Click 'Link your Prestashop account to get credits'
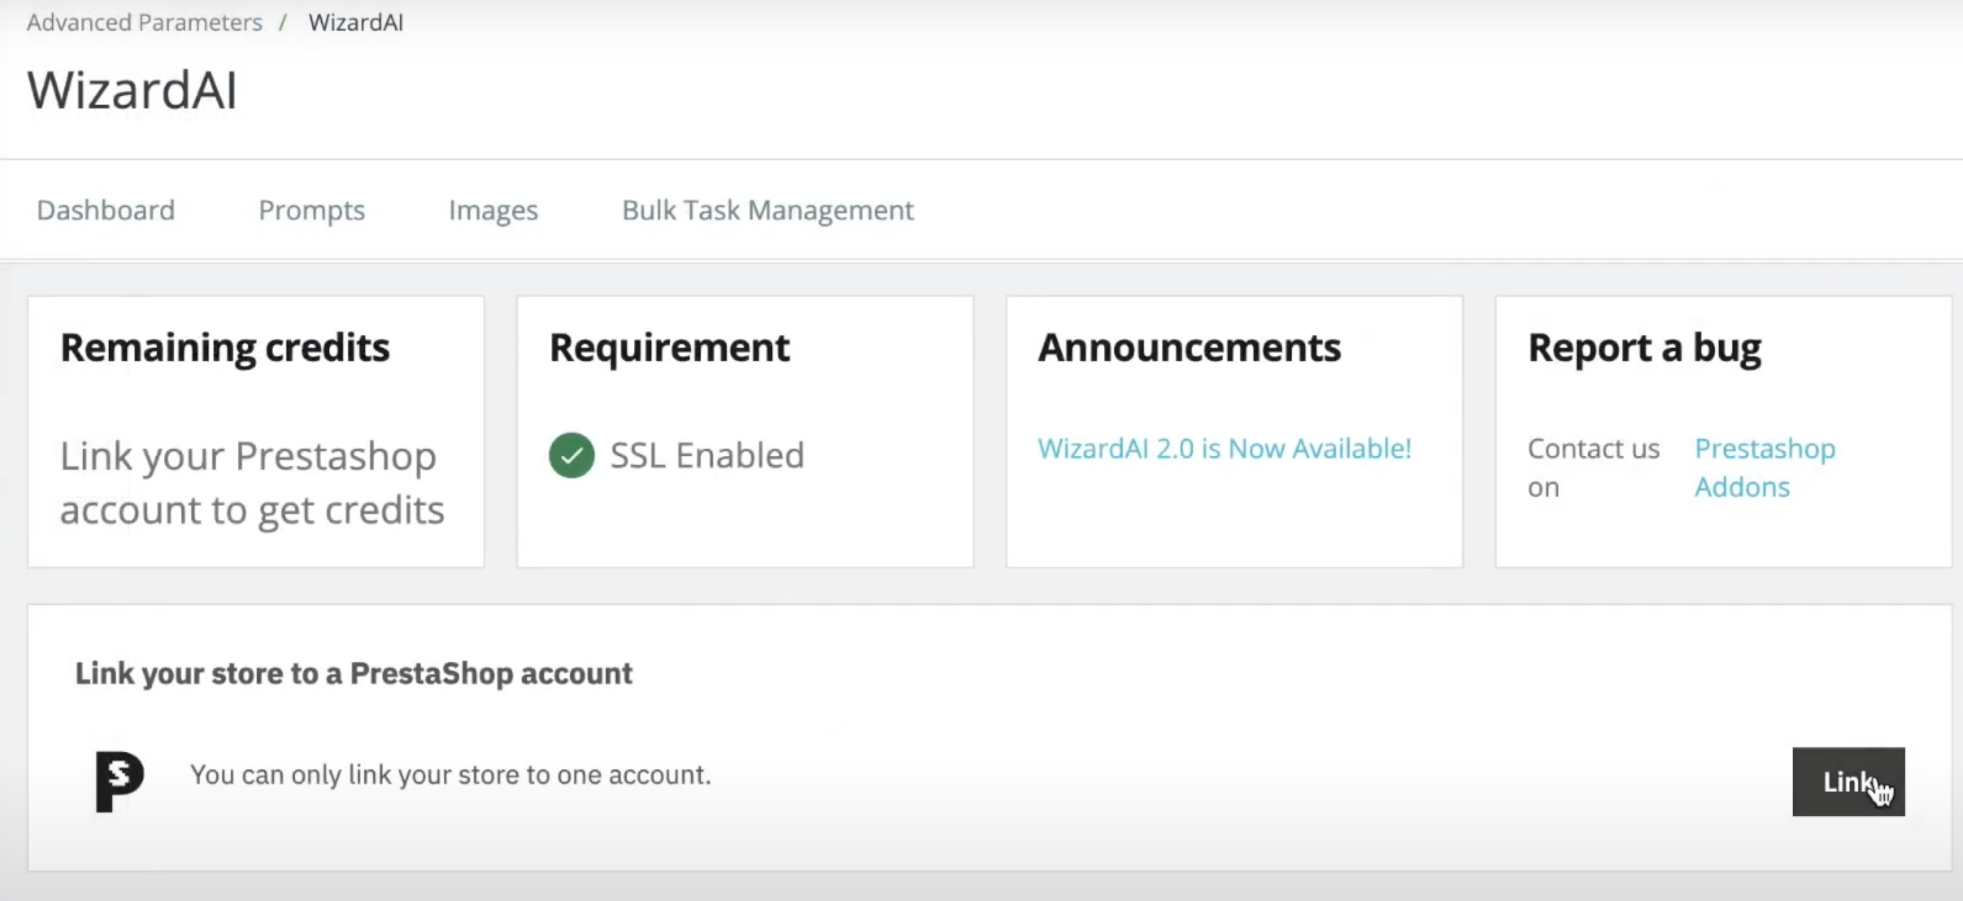Viewport: 1963px width, 901px height. [252, 482]
